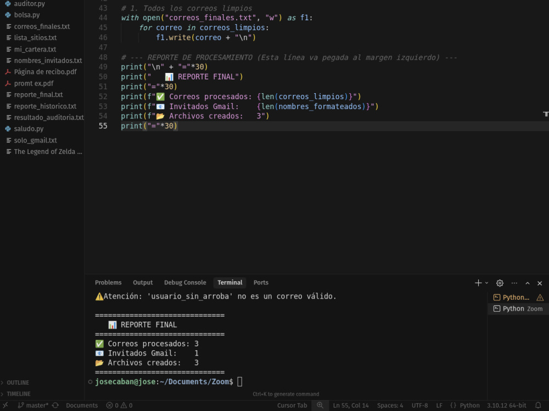Switch to Output panel tab
549x411 pixels.
pyautogui.click(x=143, y=282)
